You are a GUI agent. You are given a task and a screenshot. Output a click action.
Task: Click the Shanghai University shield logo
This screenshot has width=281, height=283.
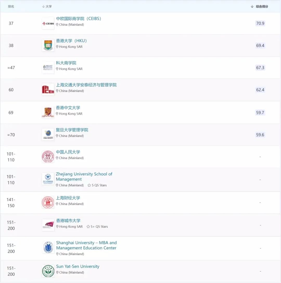[x=48, y=248]
